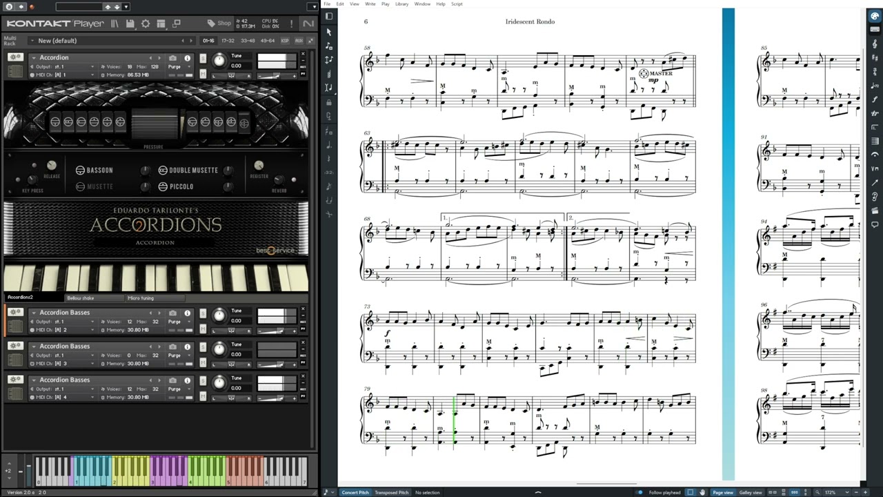Click the Tune value field of top Accordion
The height and width of the screenshot is (497, 883).
point(241,66)
